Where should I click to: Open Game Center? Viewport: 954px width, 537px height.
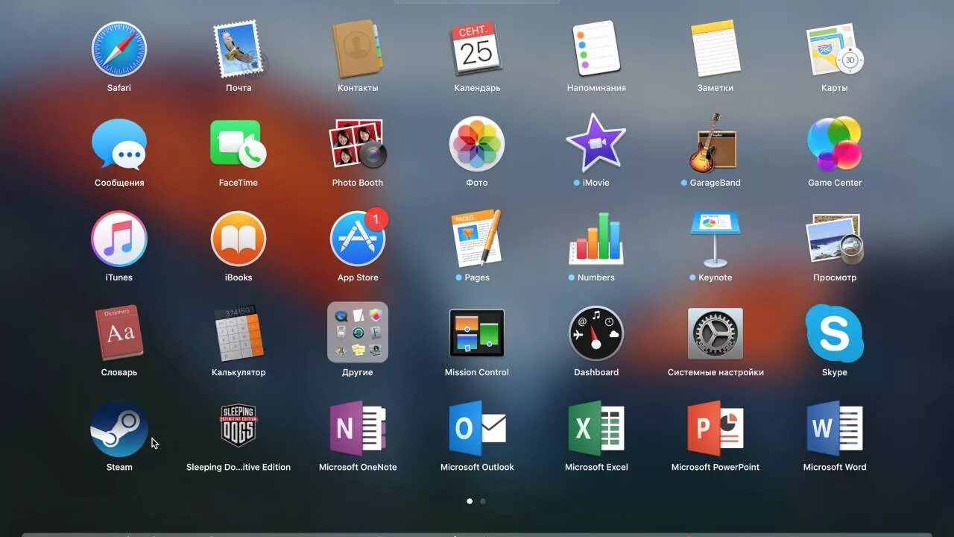click(835, 144)
